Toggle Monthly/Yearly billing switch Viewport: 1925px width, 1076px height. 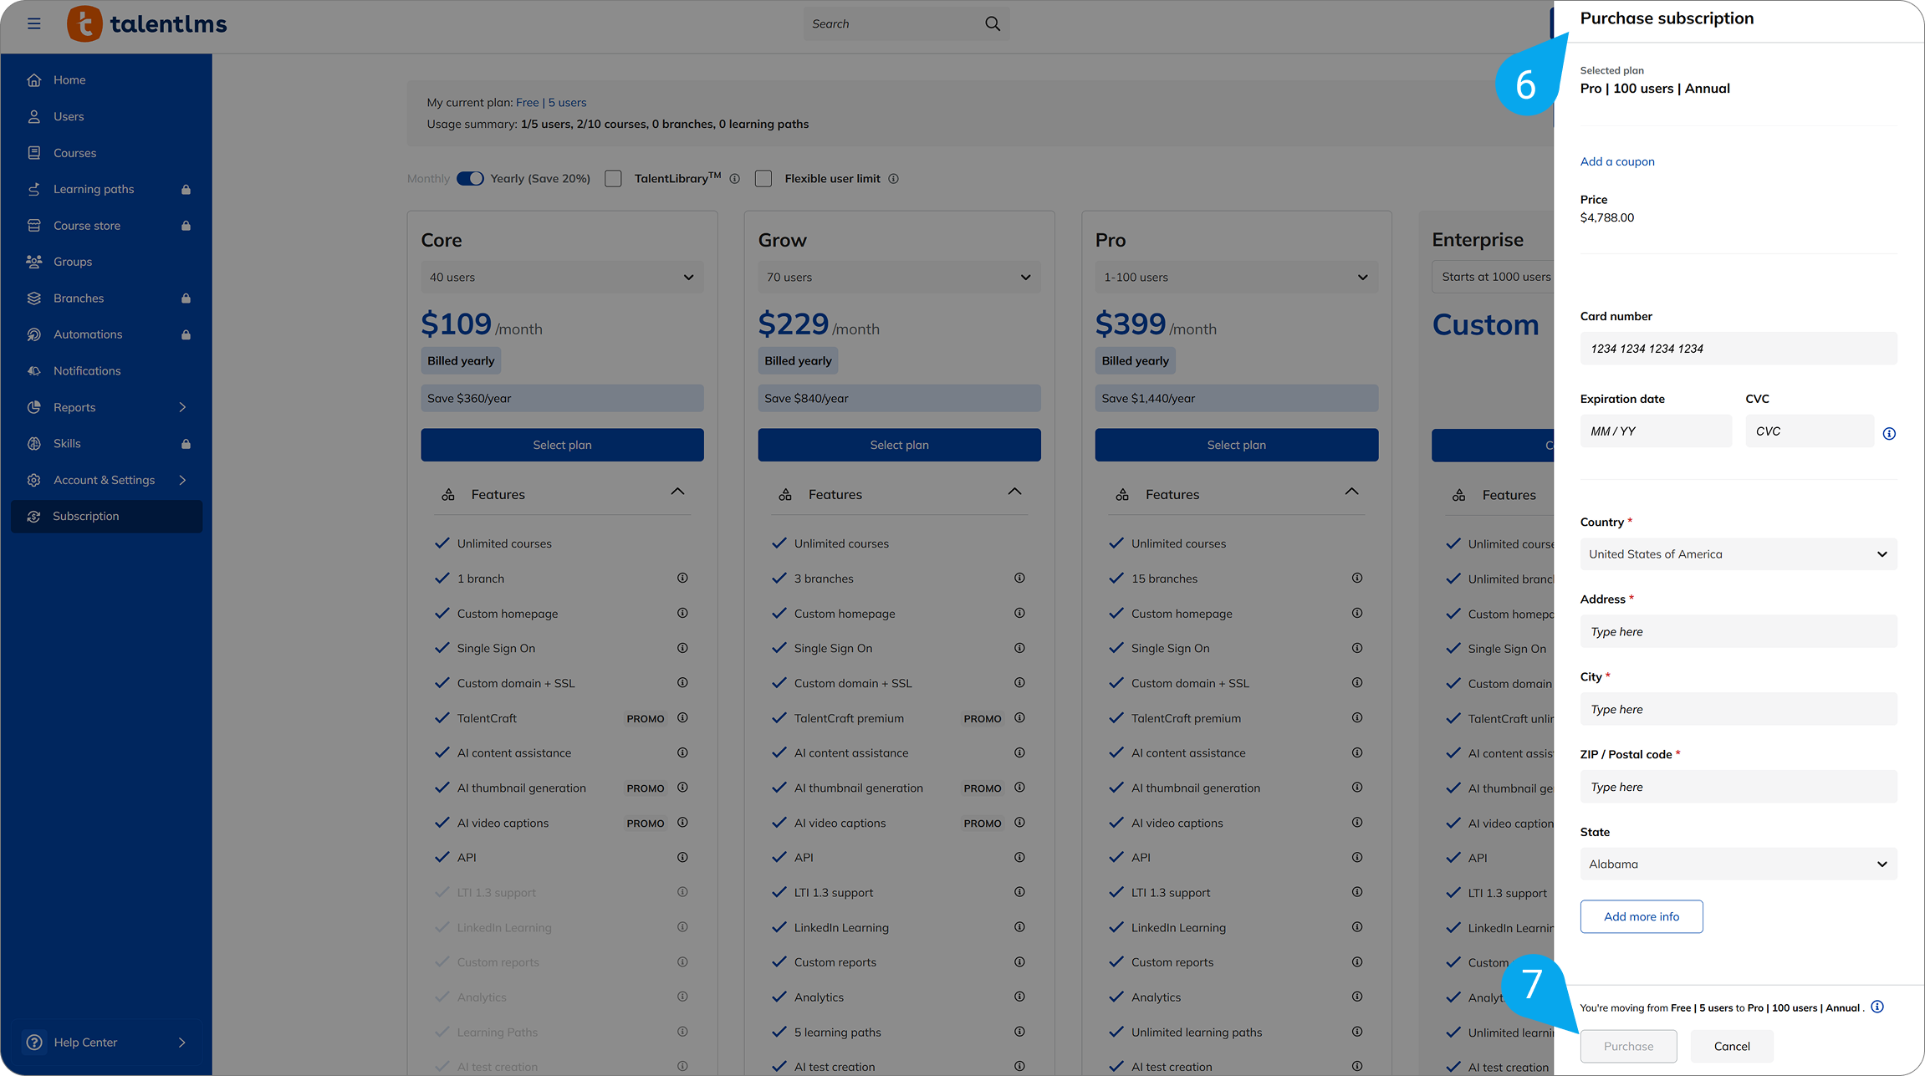pyautogui.click(x=470, y=179)
